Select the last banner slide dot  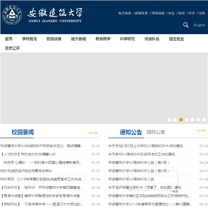[x=204, y=120]
